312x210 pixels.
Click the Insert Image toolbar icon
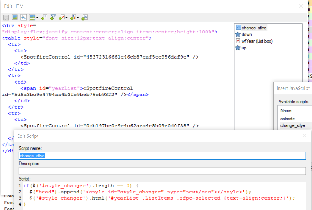click(x=14, y=17)
